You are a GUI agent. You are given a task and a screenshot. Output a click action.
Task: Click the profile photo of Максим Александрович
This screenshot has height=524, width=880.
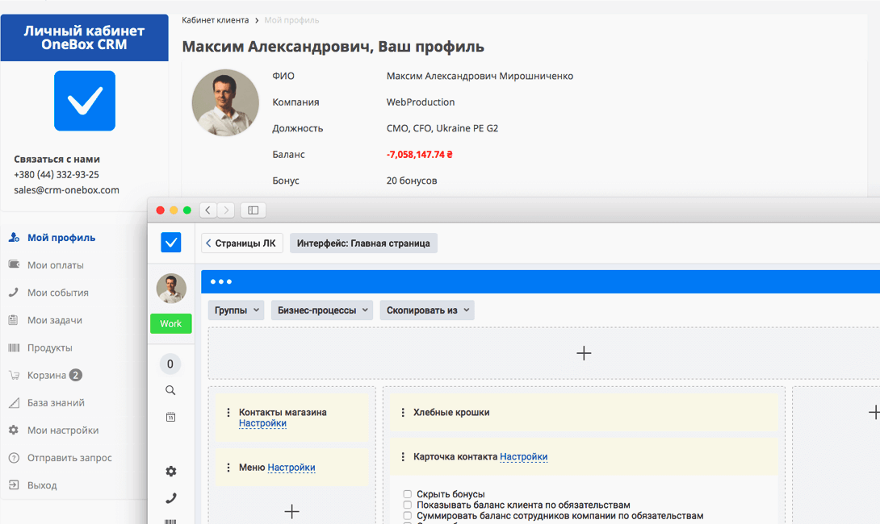point(225,102)
